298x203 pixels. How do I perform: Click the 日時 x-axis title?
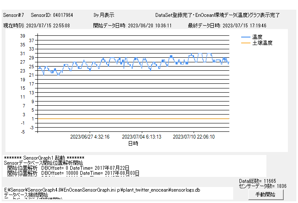click(x=133, y=143)
